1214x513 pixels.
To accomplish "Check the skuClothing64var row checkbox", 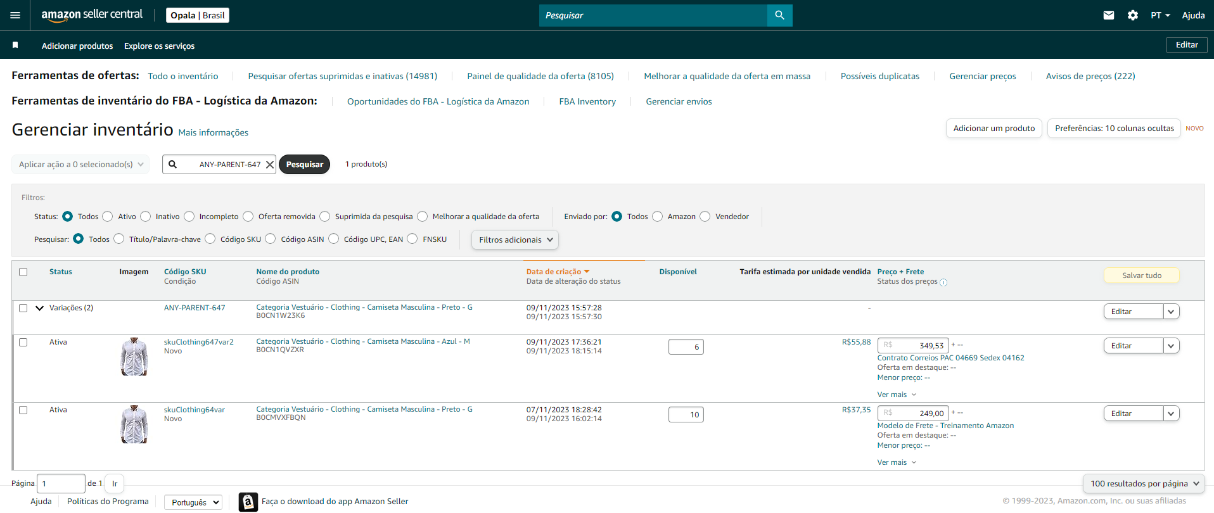I will point(23,410).
